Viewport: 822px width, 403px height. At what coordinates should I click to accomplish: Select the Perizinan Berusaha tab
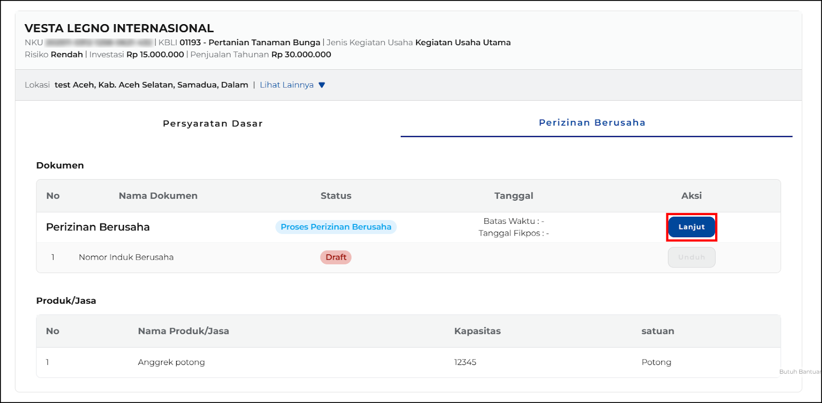[x=592, y=123]
